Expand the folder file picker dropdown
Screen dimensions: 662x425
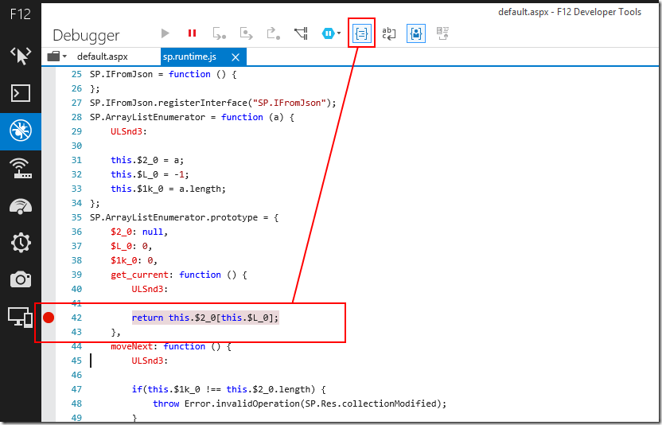click(56, 57)
